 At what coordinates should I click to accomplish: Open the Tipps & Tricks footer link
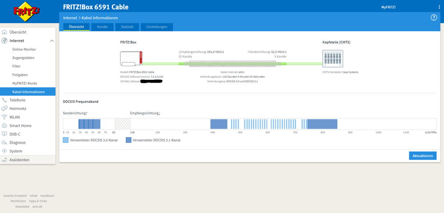pos(38,201)
